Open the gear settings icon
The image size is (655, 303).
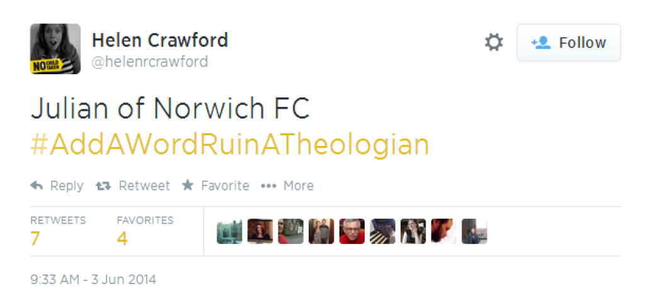pos(494,43)
